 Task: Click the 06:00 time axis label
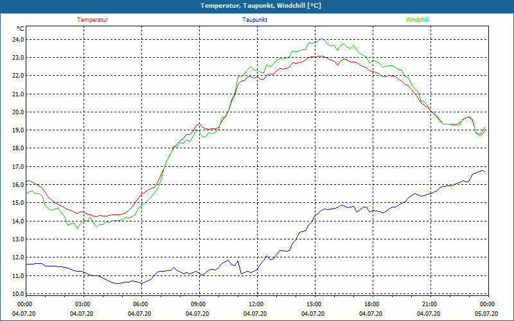pos(139,304)
